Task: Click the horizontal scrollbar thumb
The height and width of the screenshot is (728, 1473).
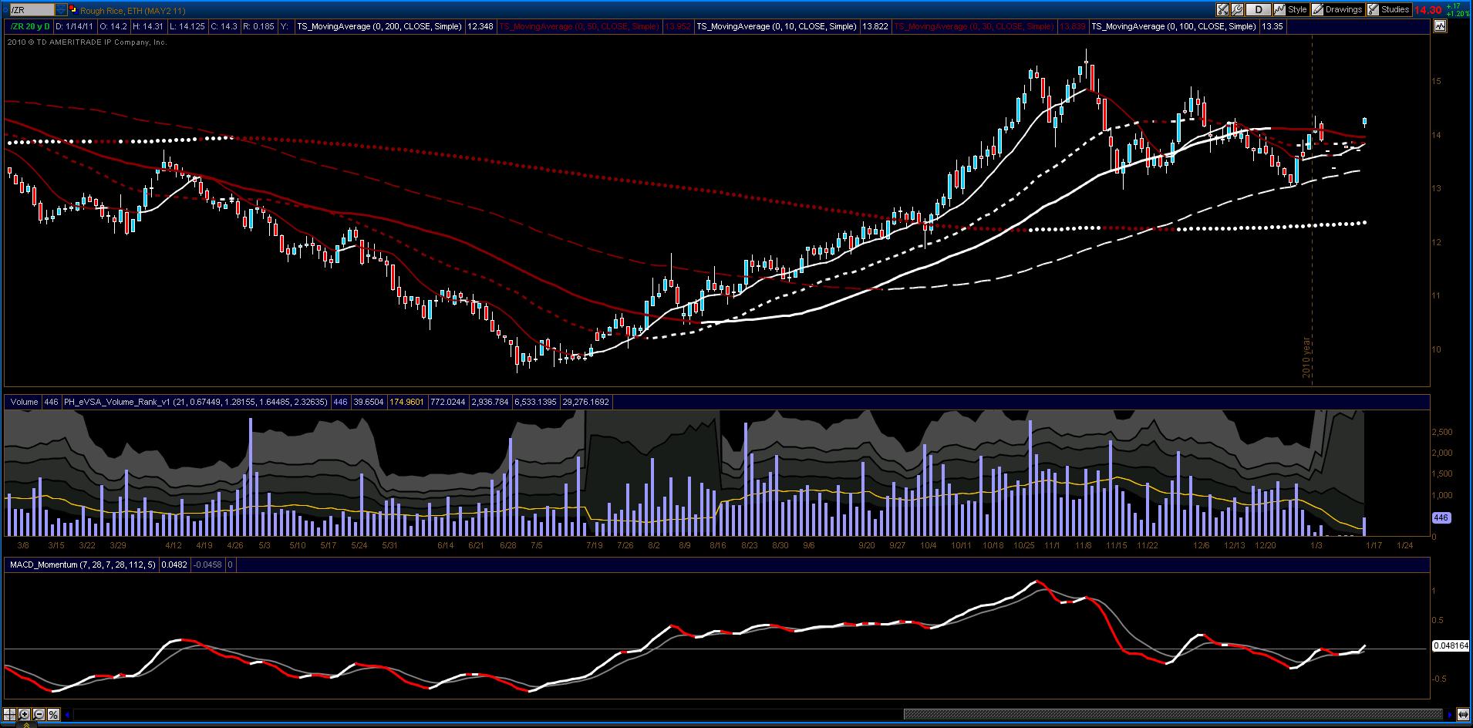Action: coord(1172,714)
